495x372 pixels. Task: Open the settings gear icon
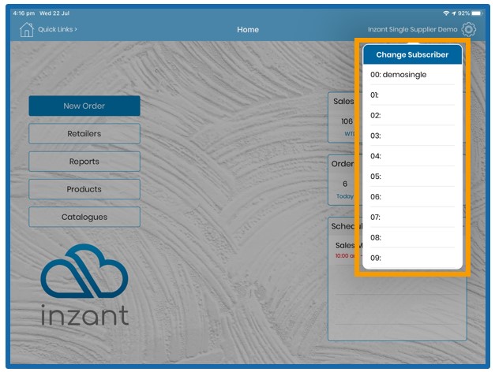(468, 29)
